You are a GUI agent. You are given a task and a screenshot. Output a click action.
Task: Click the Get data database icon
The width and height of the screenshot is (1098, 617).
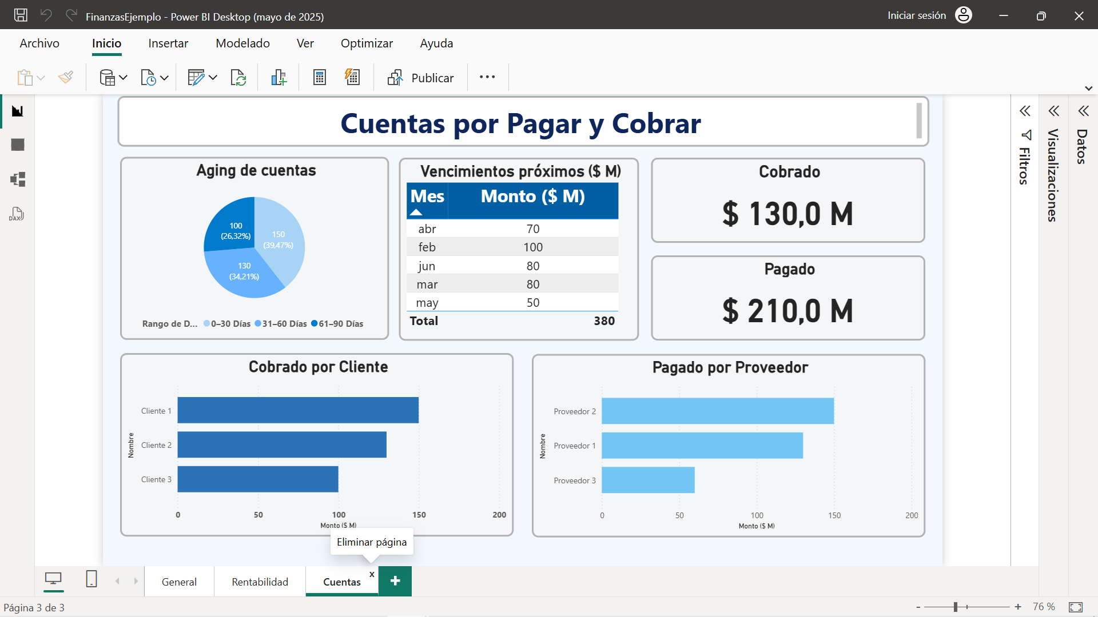(108, 77)
